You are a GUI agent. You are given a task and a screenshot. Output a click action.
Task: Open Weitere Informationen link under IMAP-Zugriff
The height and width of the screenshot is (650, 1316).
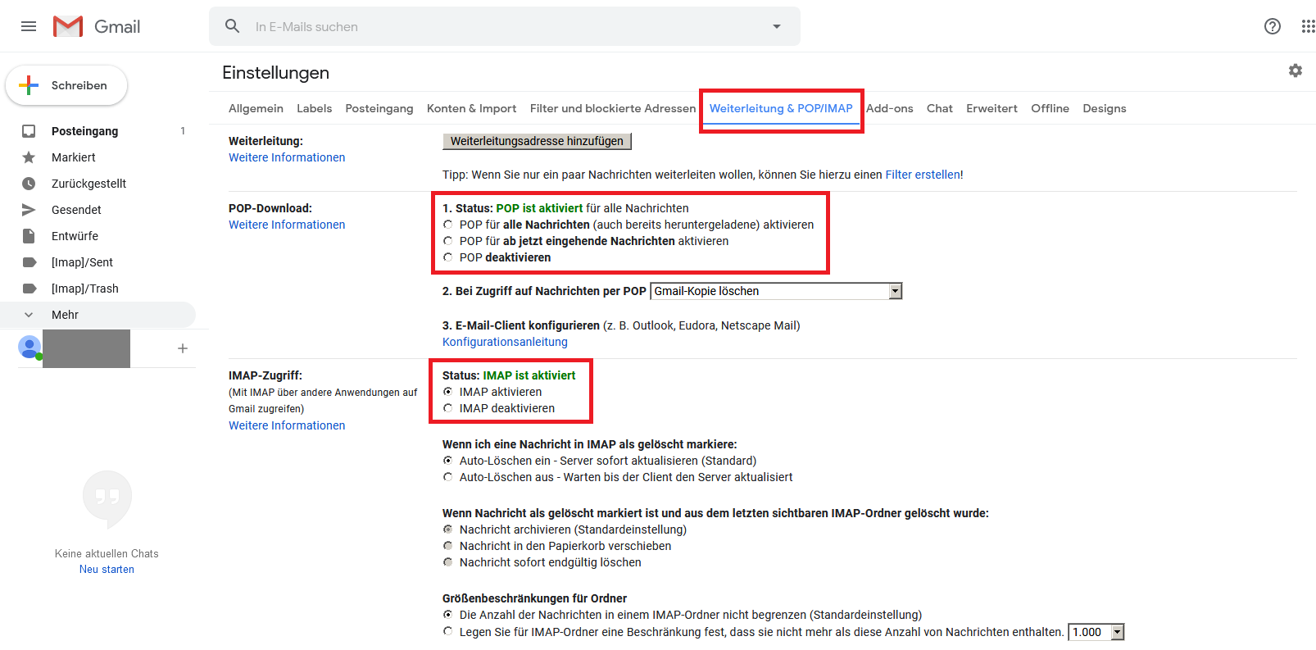click(x=287, y=425)
